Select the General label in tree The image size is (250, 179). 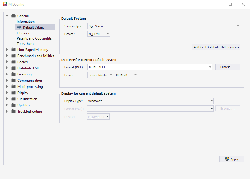[23, 16]
